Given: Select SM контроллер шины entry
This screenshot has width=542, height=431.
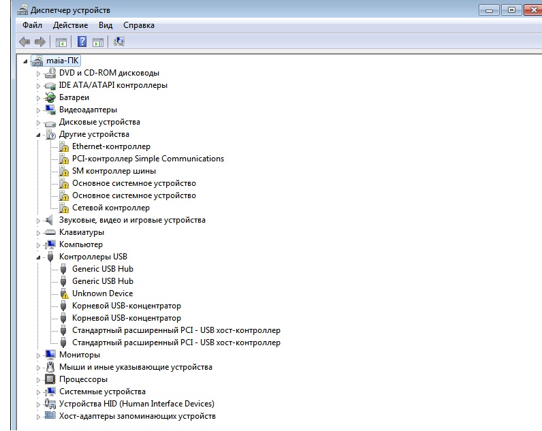Looking at the screenshot, I should coord(114,171).
